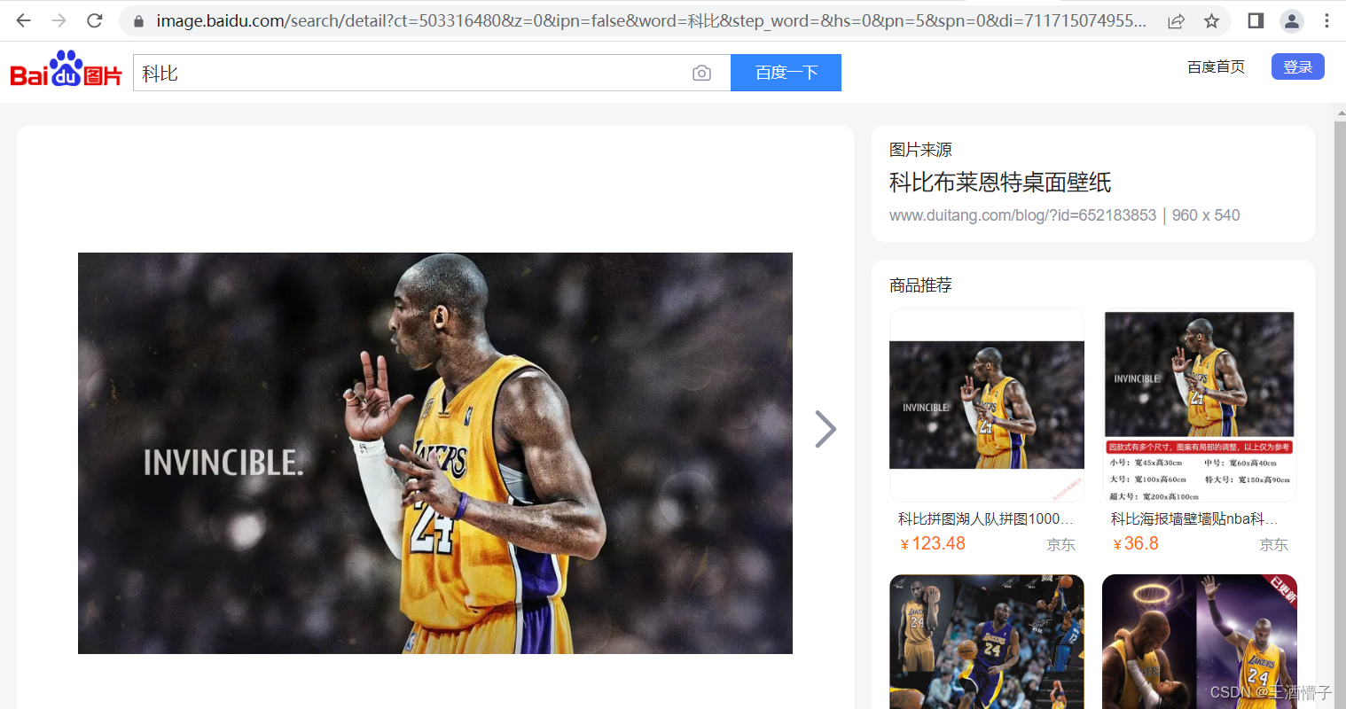
Task: Click 京东 label beside the ¥36.8 price
Action: tap(1273, 544)
